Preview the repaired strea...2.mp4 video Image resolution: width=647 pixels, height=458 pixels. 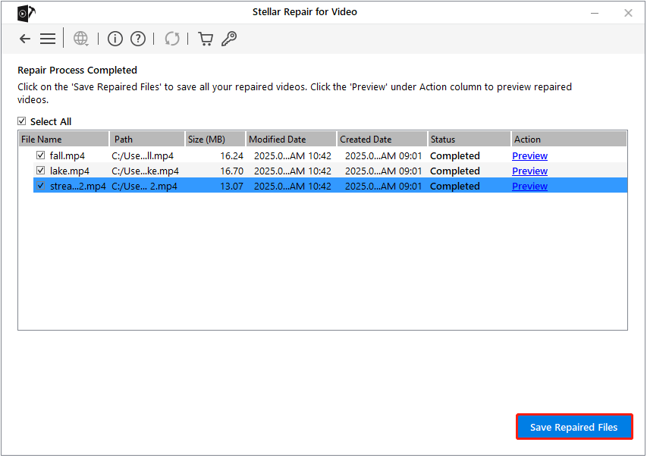530,186
